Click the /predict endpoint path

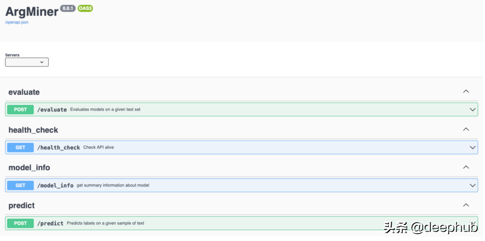[50, 223]
